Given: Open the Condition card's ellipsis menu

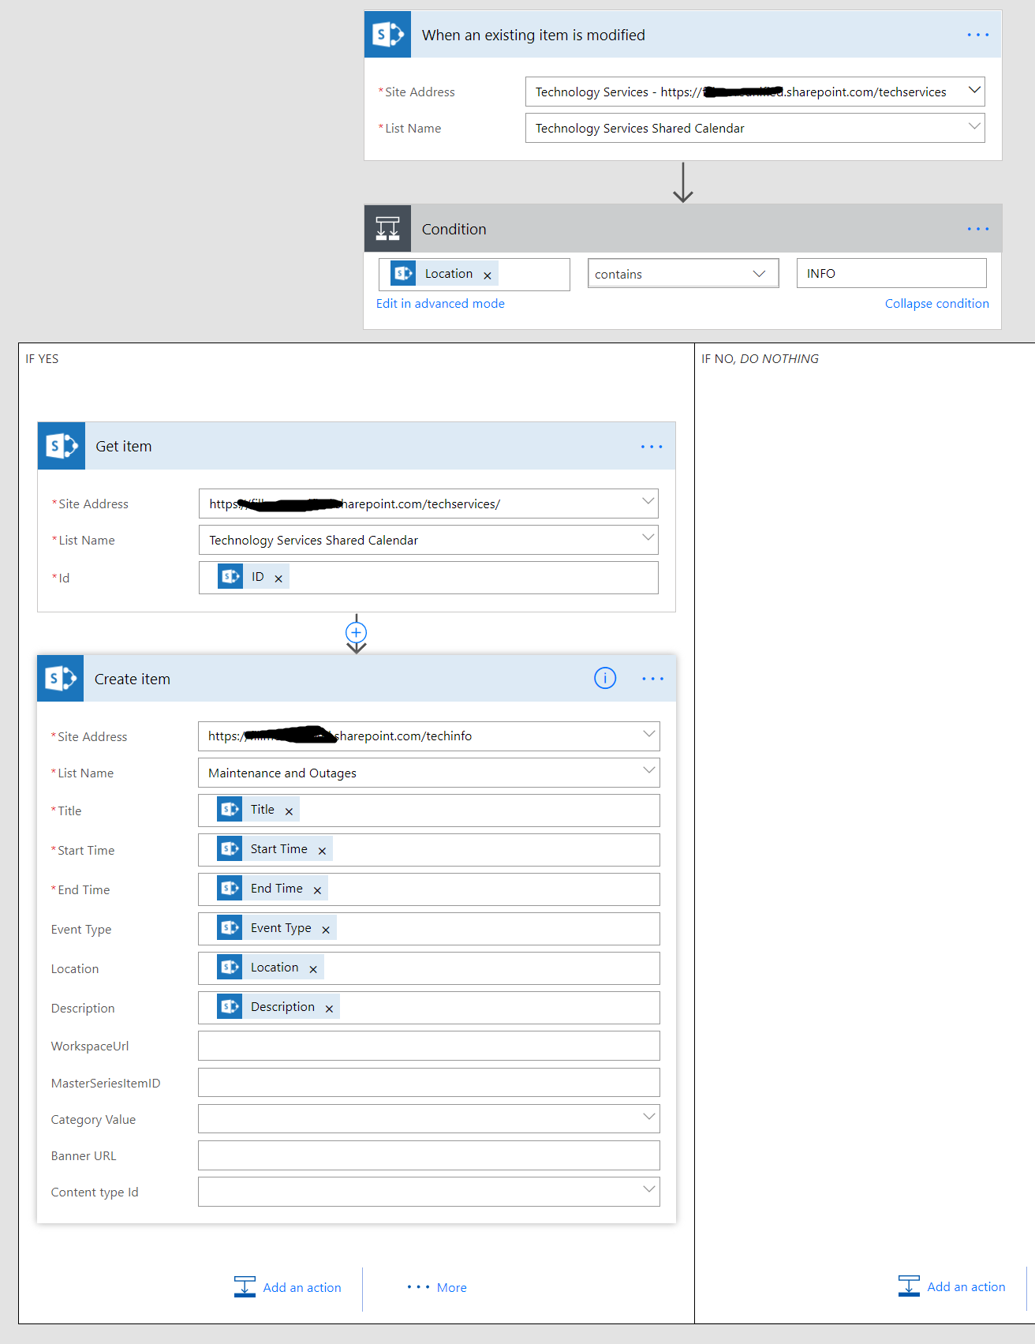Looking at the screenshot, I should 977,229.
